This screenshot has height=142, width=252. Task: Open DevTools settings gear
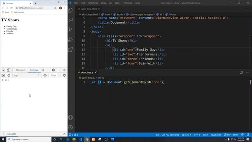pos(54,70)
